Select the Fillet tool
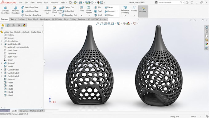Viewport: 209px width, 118px height. click(81, 9)
